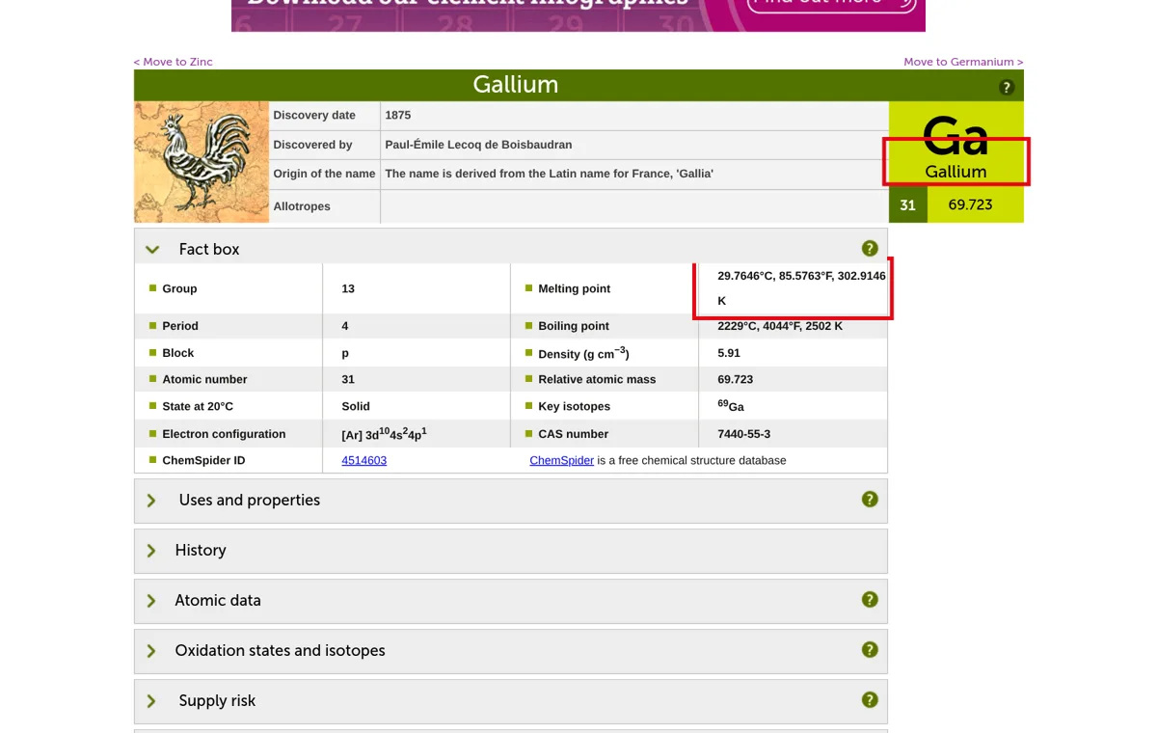Select the discovery date value 1875
The width and height of the screenshot is (1157, 733).
pyautogui.click(x=398, y=115)
